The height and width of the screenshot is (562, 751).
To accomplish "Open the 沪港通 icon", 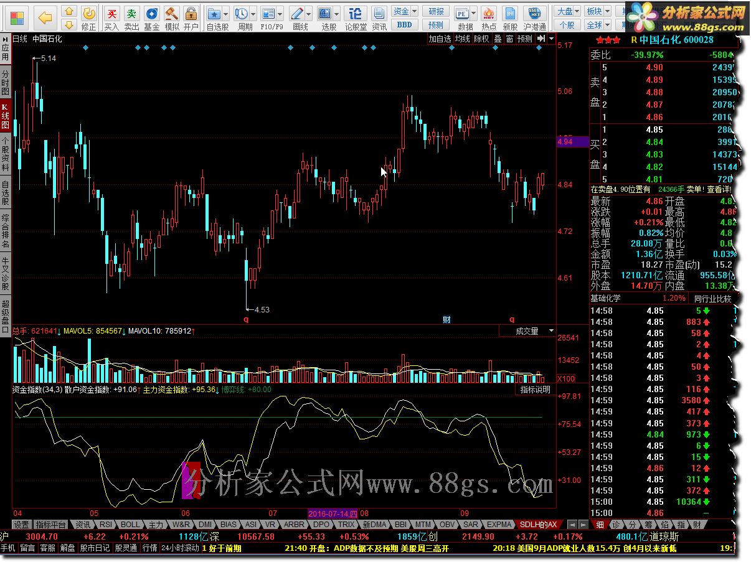I will click(534, 14).
